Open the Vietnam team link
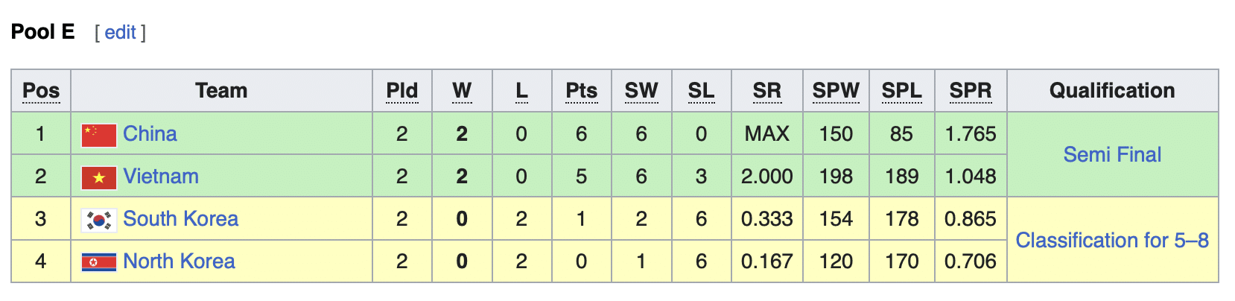The image size is (1235, 301). pos(160,177)
